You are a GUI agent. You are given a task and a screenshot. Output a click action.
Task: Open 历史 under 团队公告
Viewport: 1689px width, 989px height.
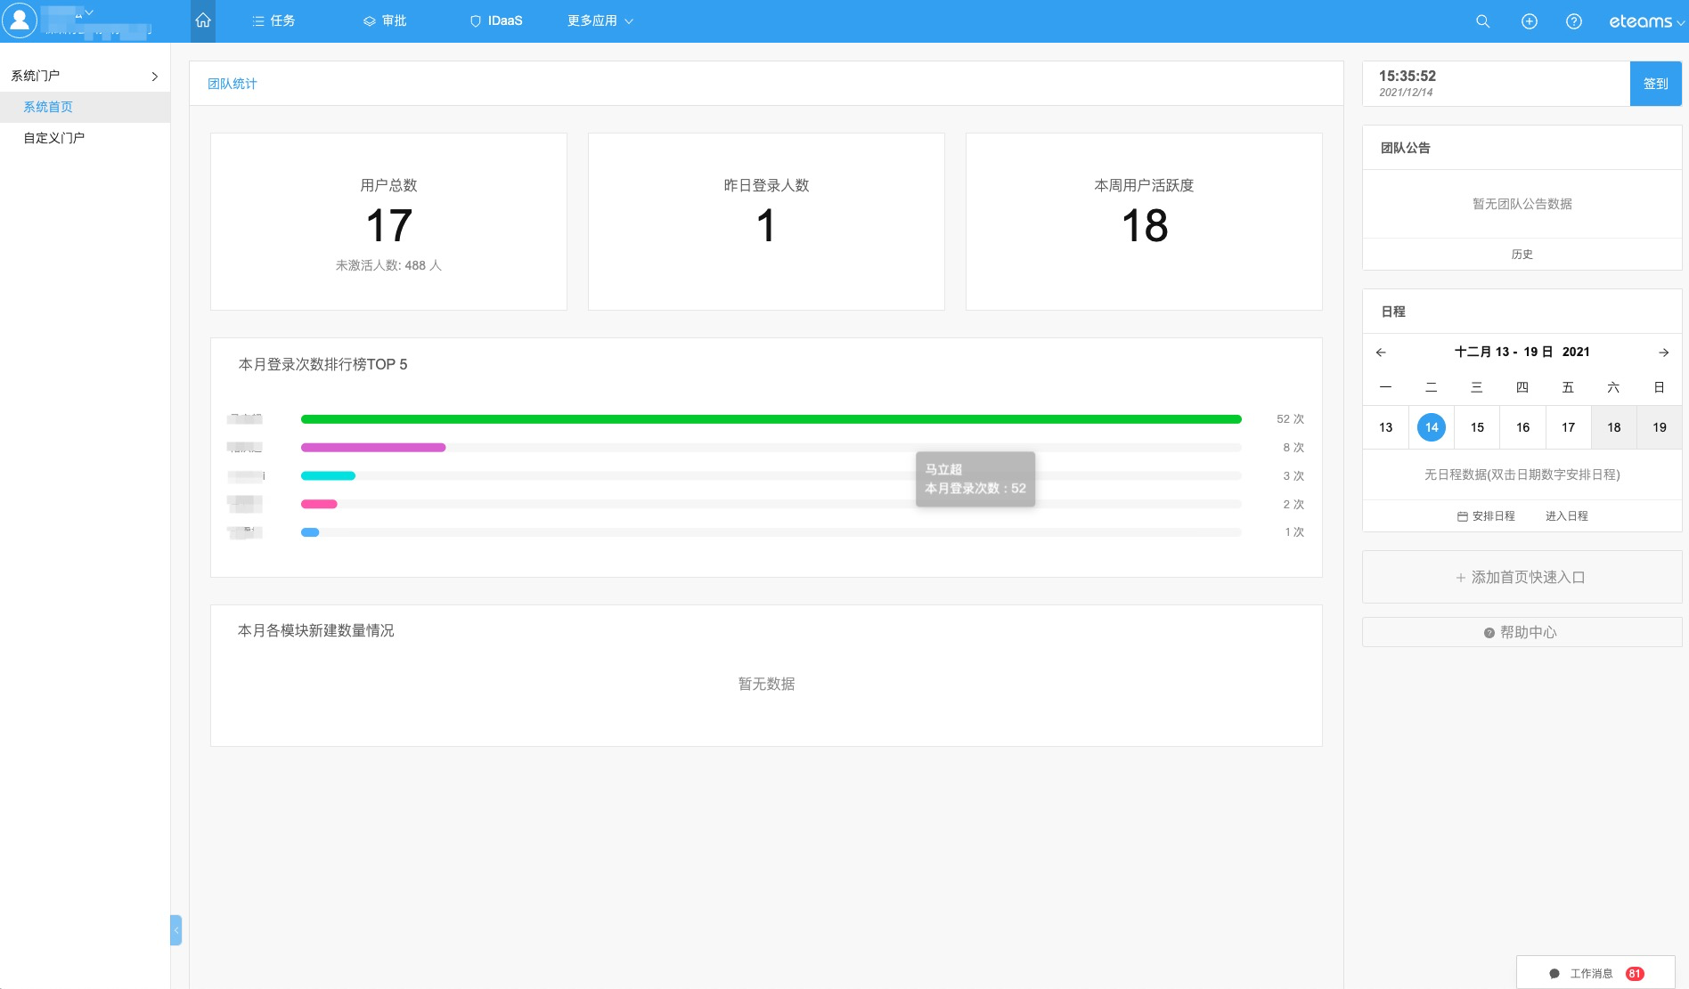1522,255
